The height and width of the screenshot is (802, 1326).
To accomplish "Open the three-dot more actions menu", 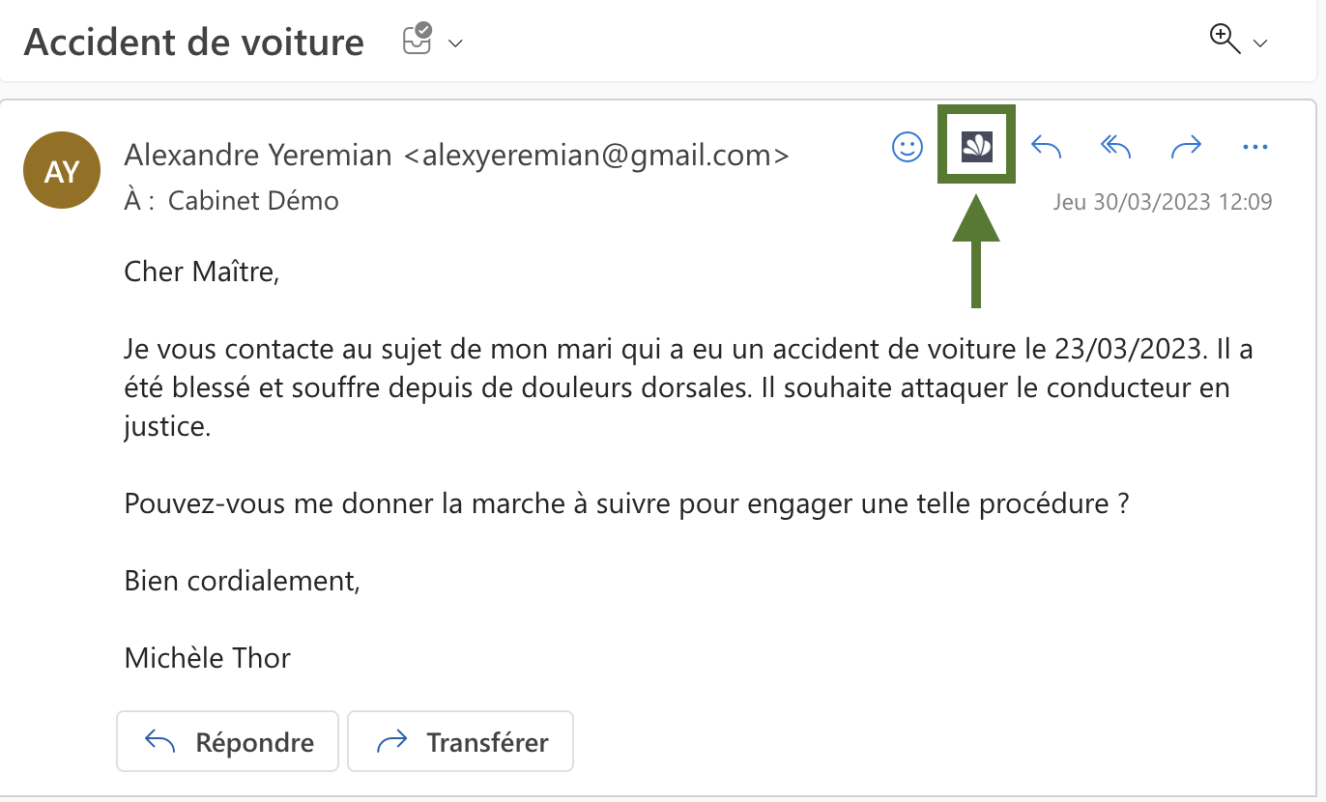I will click(x=1254, y=147).
